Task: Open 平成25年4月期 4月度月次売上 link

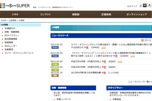Action: tap(86, 62)
